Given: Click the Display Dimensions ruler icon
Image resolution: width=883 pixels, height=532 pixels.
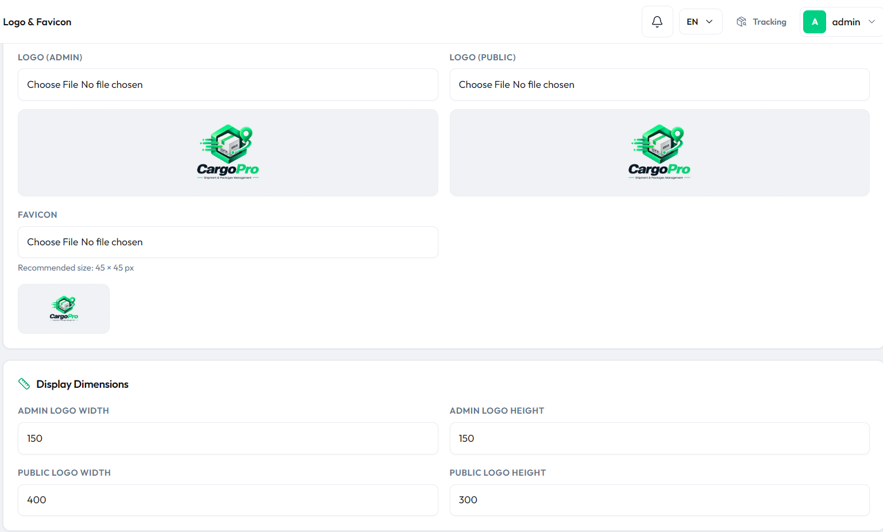Looking at the screenshot, I should [x=24, y=384].
